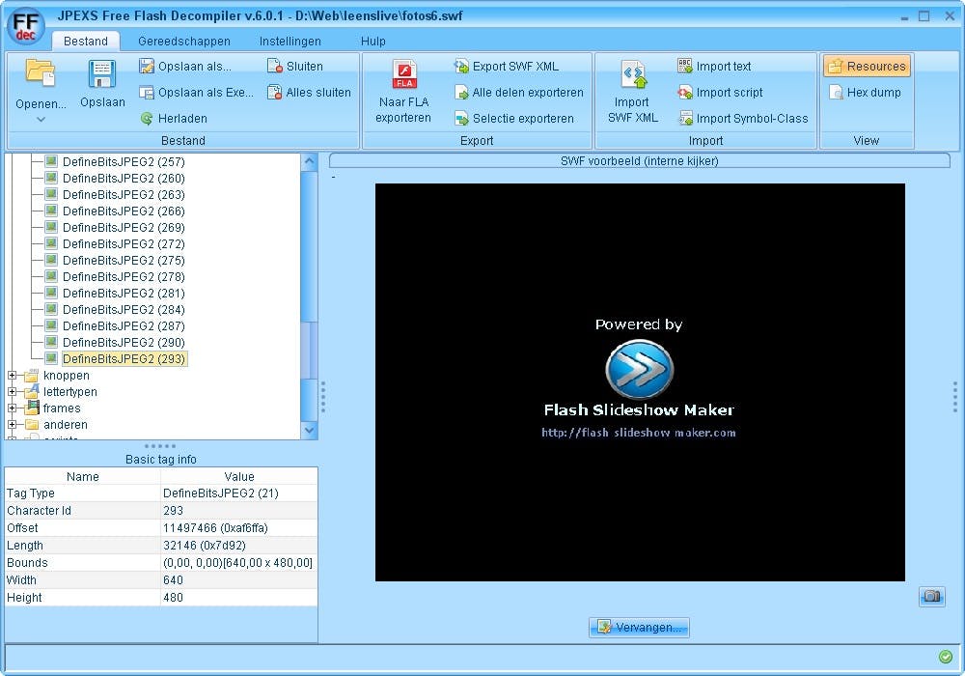The width and height of the screenshot is (965, 676).
Task: Reload the SWF via the Herladen icon
Action: pyautogui.click(x=150, y=118)
